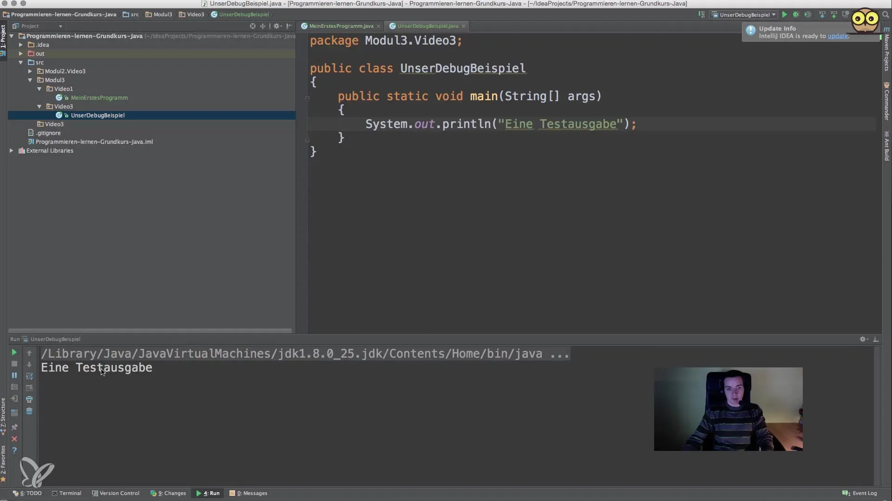Clear console output with the trash icon

[x=29, y=411]
